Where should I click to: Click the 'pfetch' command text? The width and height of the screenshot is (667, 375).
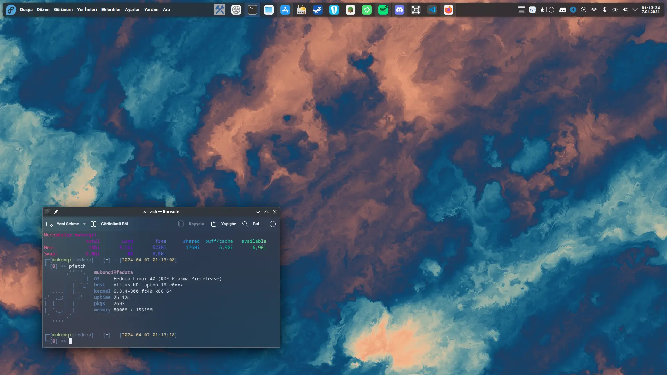[77, 266]
